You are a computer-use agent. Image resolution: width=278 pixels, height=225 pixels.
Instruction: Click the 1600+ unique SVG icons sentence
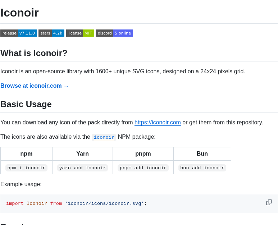tap(123, 72)
